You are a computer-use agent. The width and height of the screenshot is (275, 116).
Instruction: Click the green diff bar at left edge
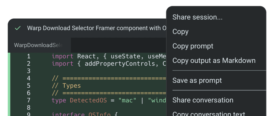click(9, 84)
